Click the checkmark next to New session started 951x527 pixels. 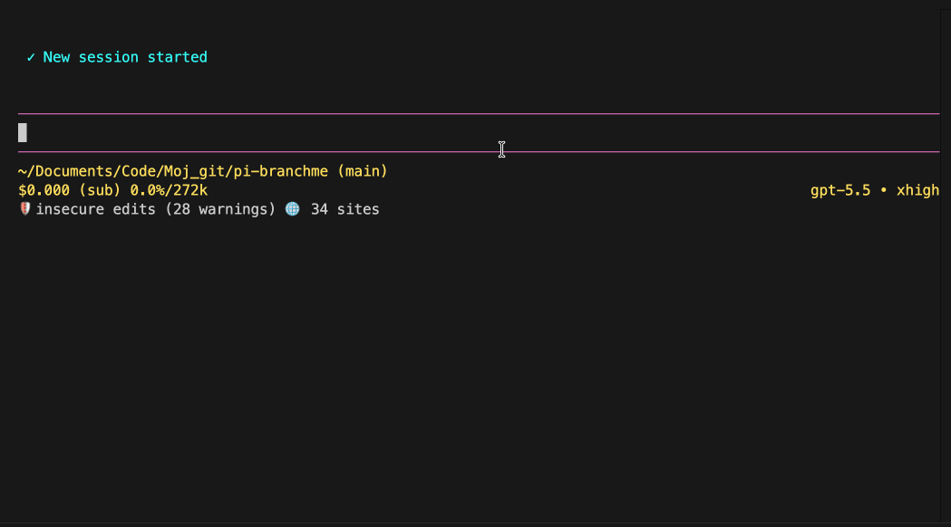(x=31, y=58)
